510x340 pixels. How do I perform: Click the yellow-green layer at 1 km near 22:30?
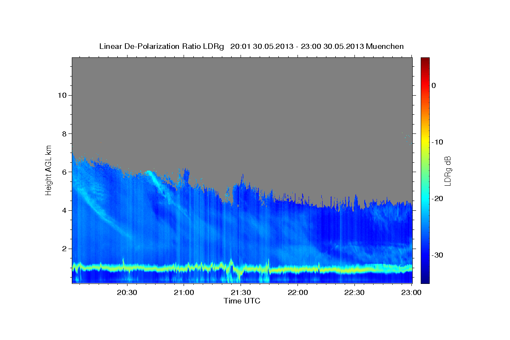[355, 270]
